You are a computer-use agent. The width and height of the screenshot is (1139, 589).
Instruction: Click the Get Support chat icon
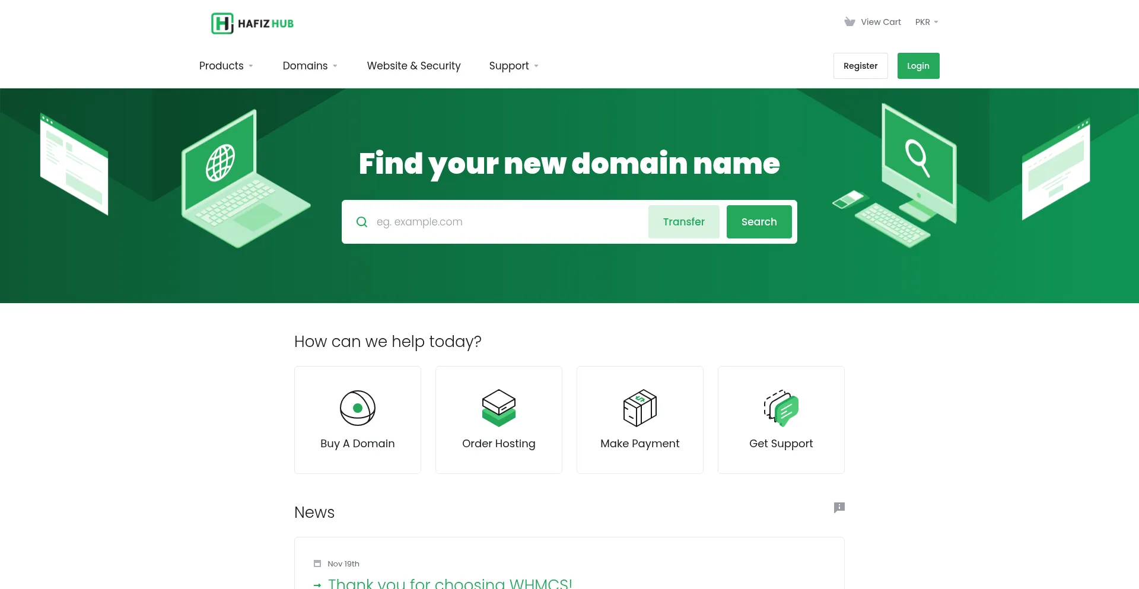pos(781,408)
